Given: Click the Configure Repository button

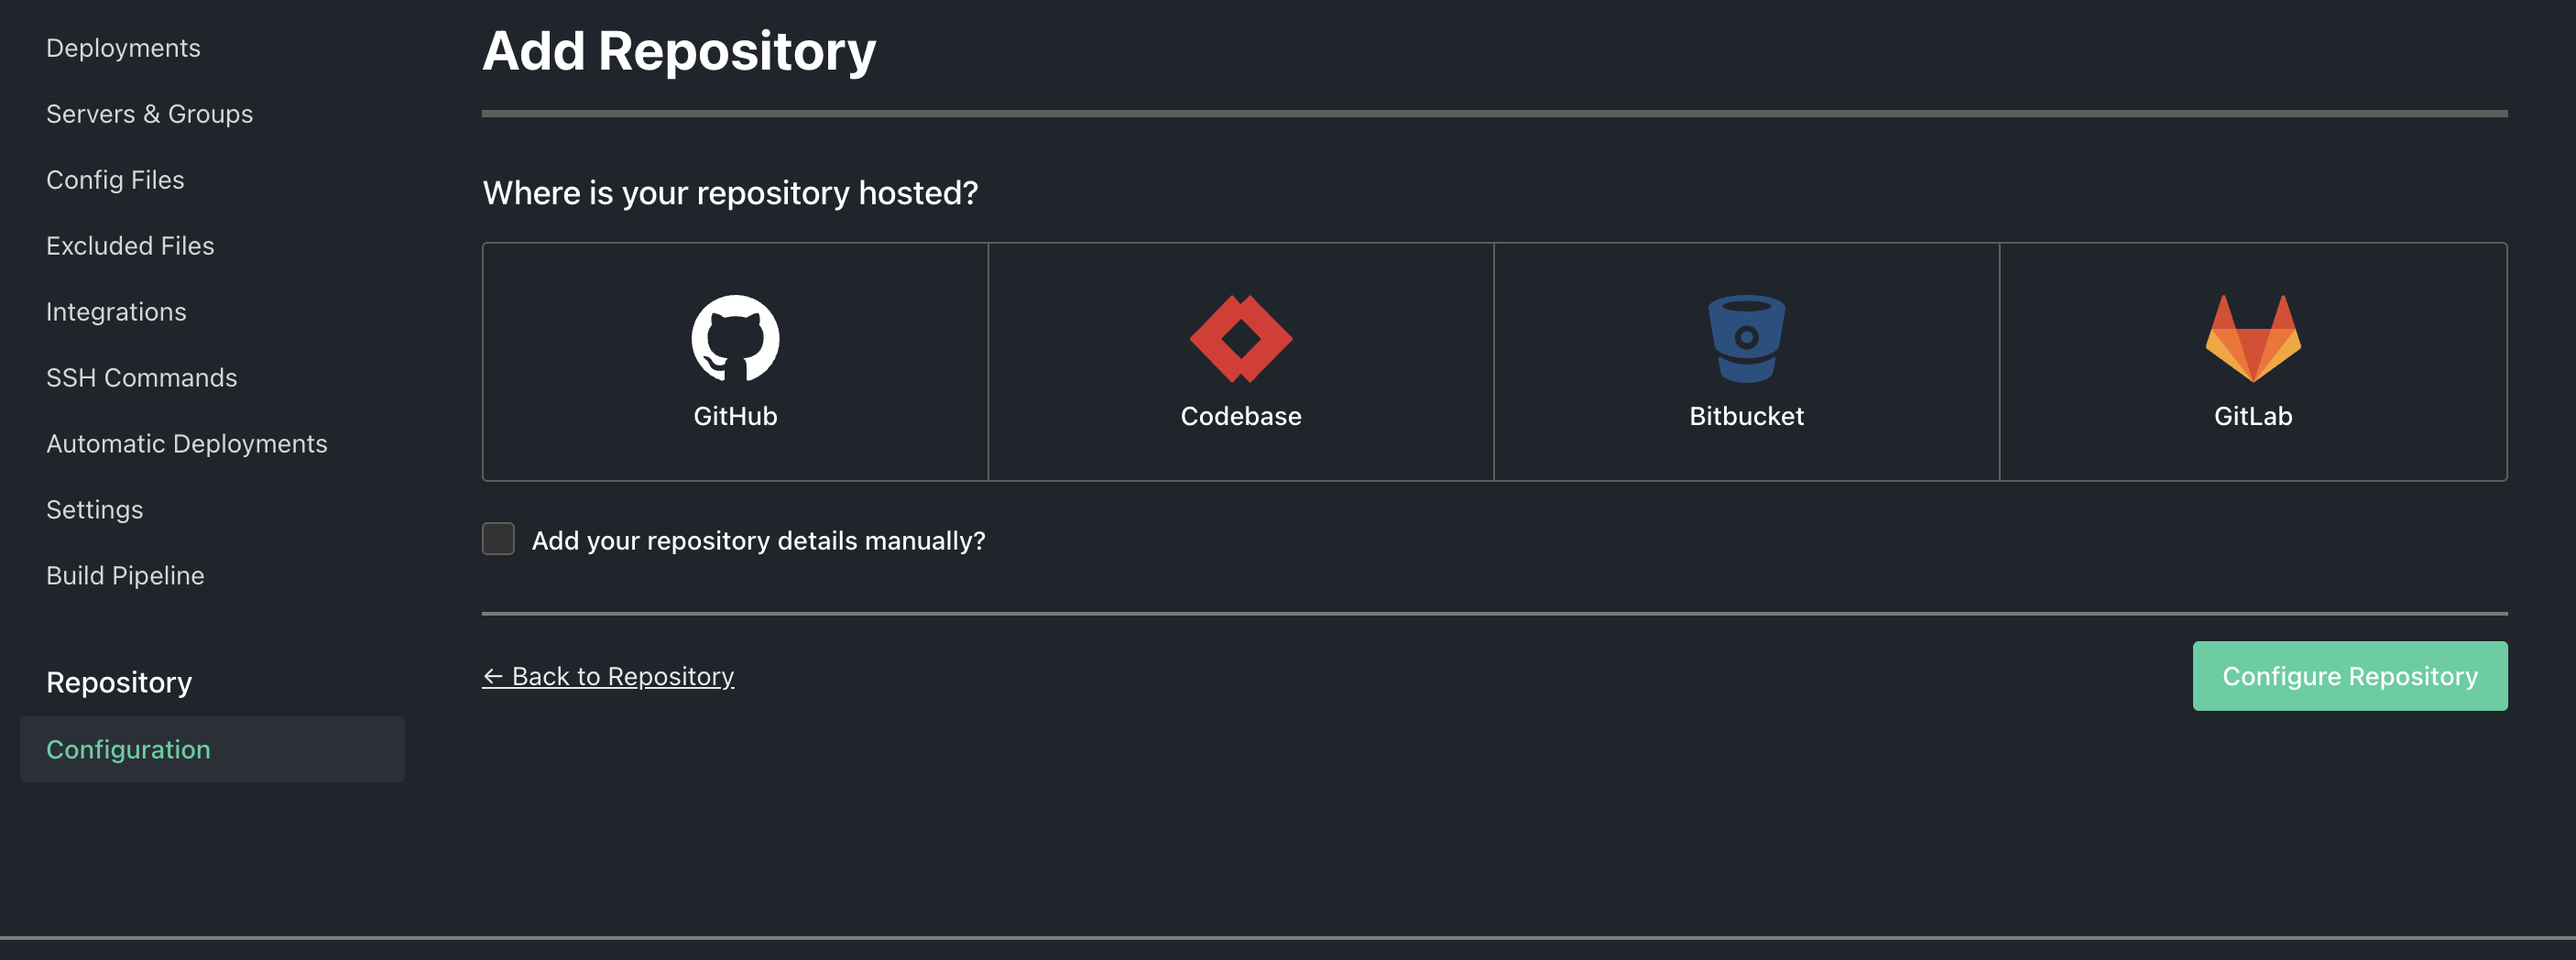Looking at the screenshot, I should (2349, 676).
